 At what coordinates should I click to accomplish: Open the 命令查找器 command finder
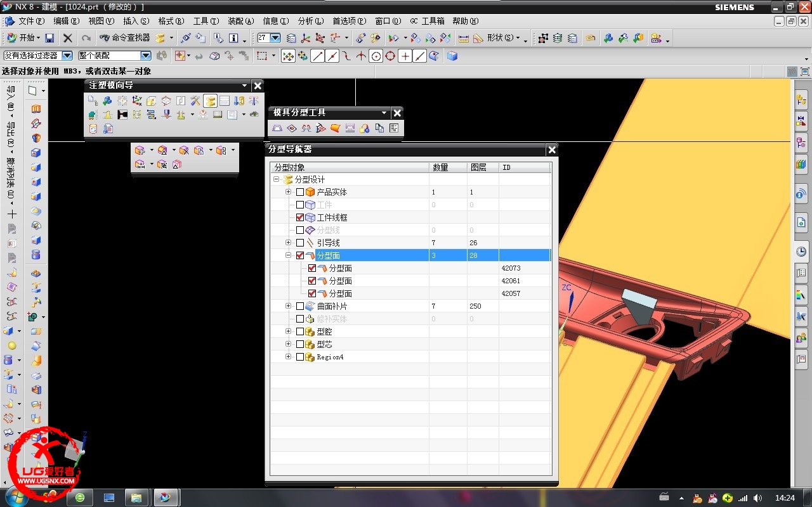(125, 38)
